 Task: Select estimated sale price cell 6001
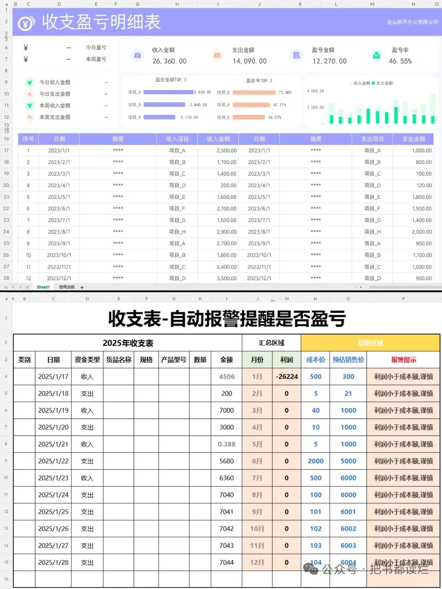348,512
